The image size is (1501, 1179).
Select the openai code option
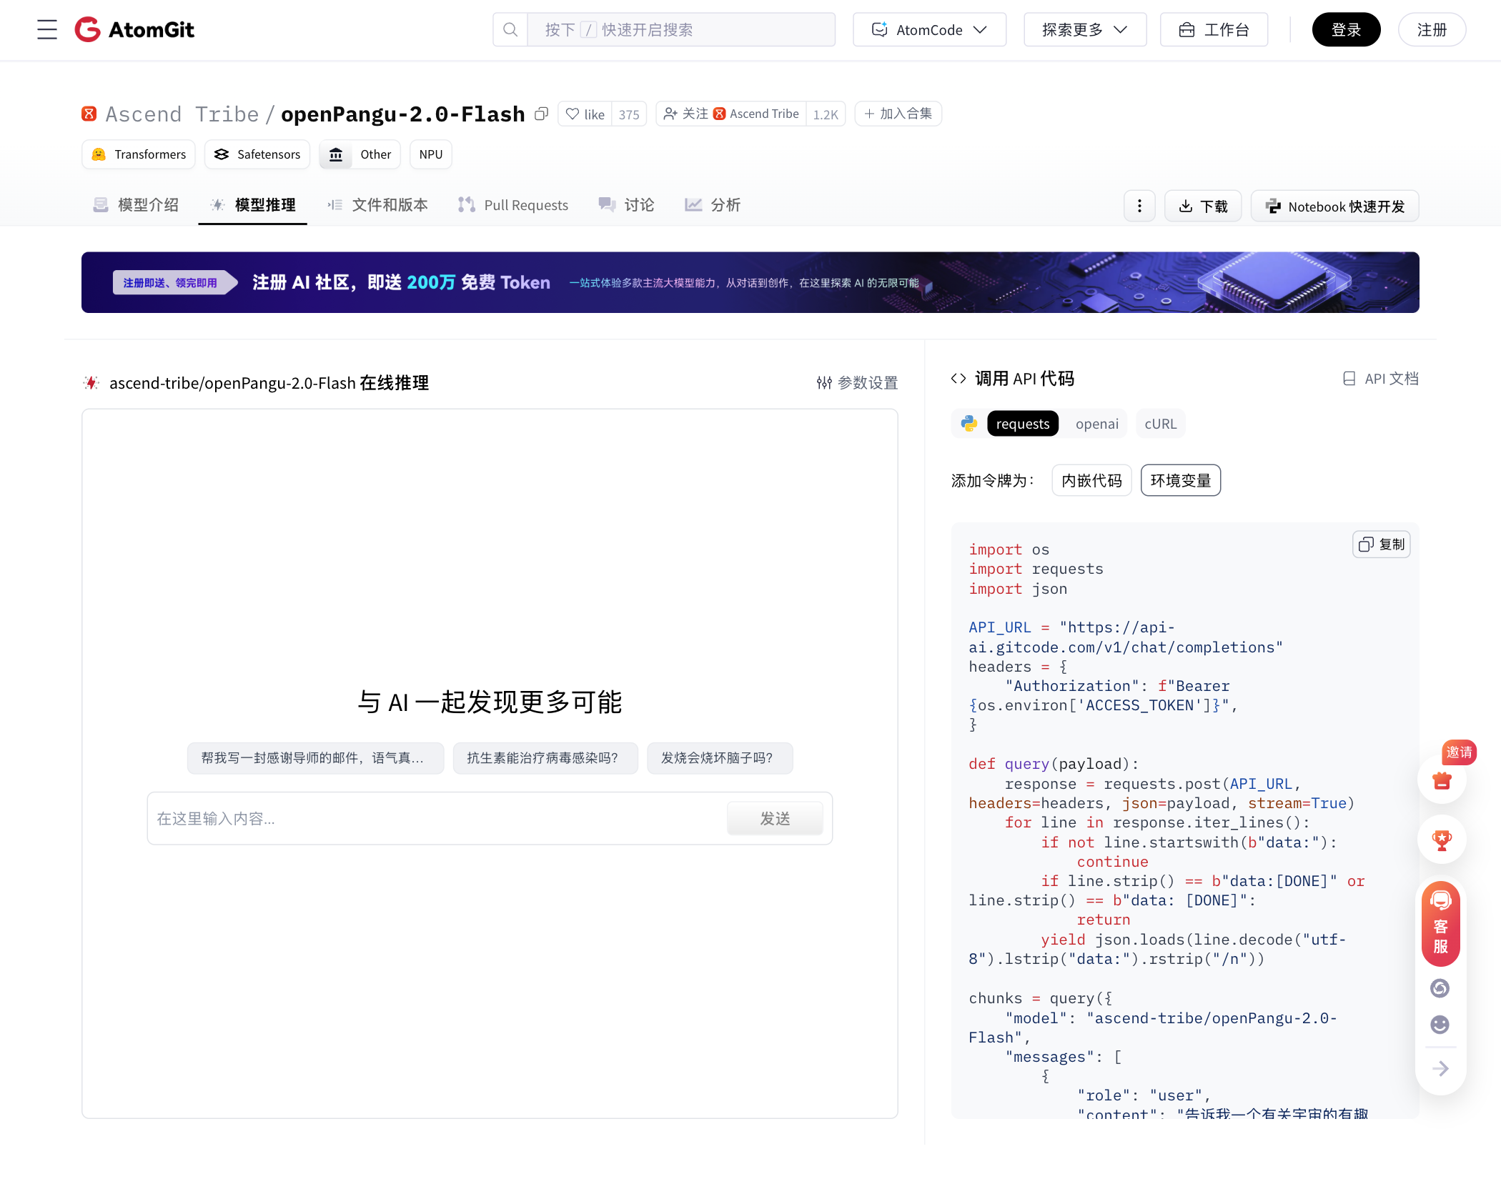1097,424
